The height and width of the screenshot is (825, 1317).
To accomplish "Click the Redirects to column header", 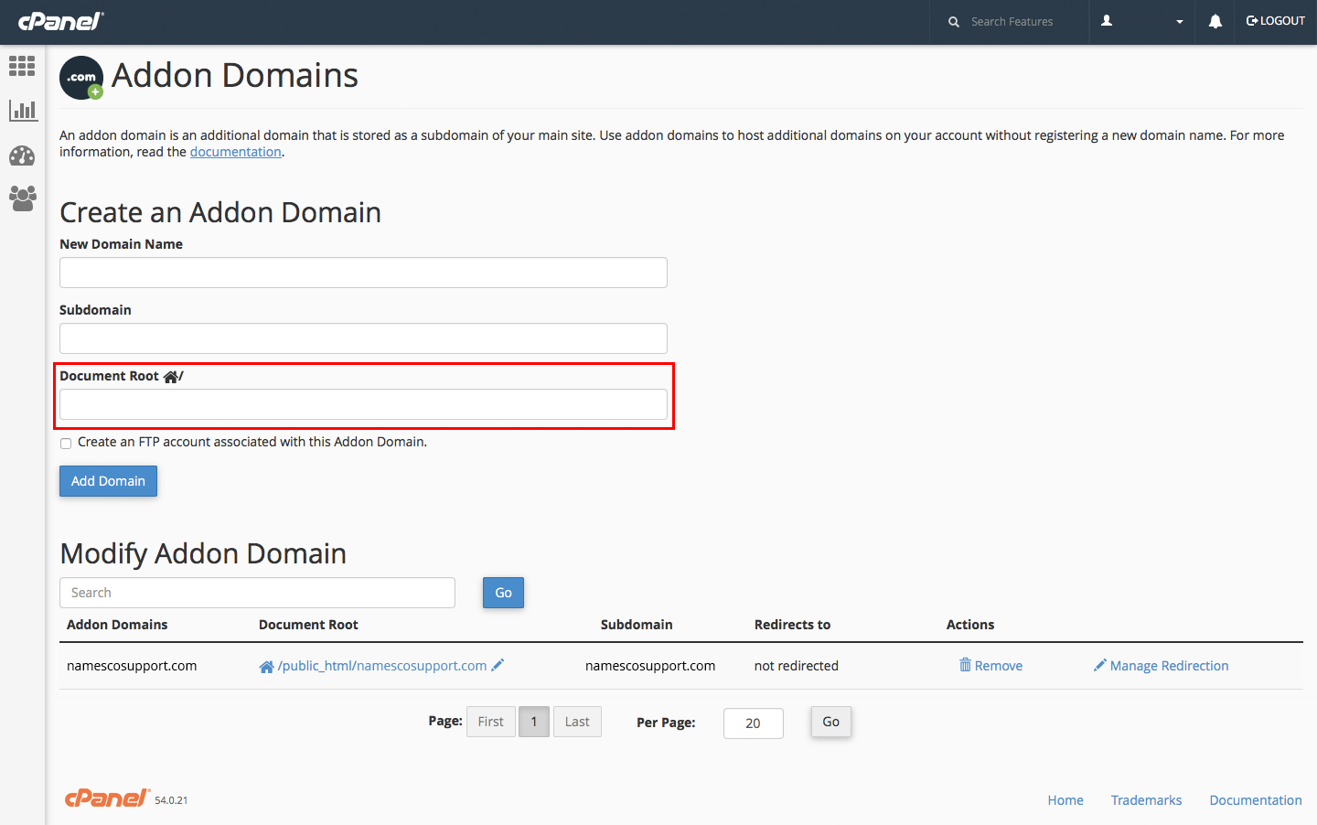I will 792,625.
